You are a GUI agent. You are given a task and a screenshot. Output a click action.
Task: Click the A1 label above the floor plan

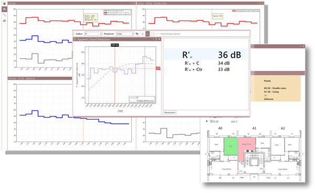click(254, 128)
